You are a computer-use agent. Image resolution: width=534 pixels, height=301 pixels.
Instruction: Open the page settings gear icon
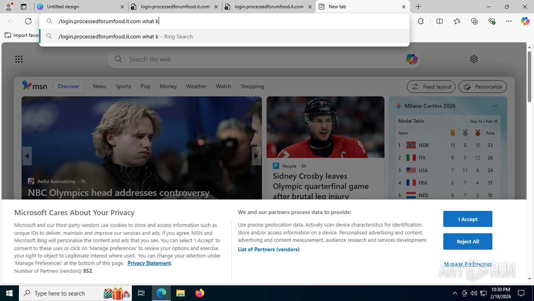pyautogui.click(x=474, y=59)
